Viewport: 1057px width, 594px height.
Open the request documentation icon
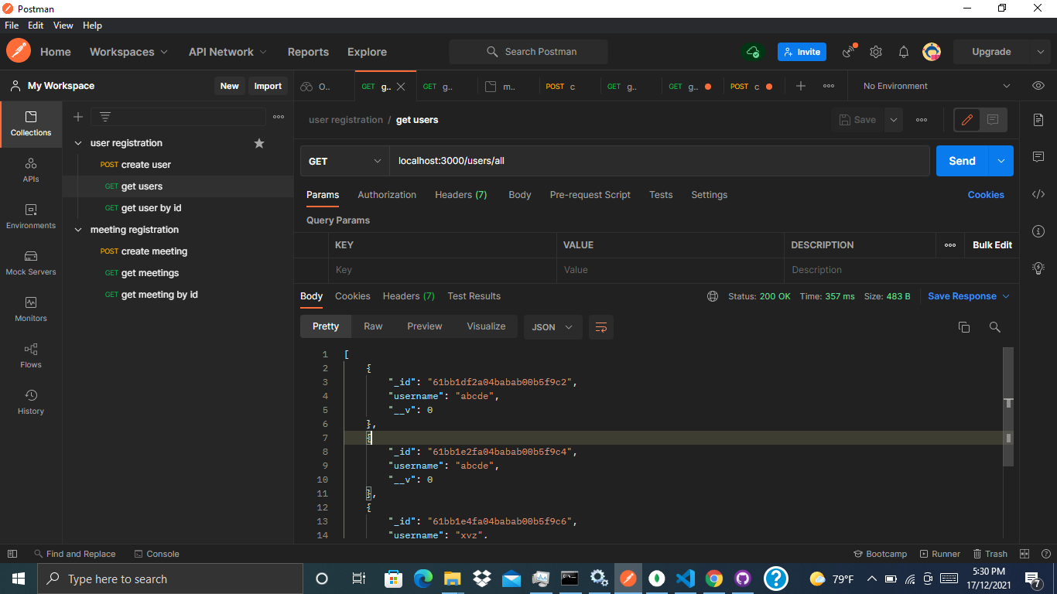[x=1038, y=120]
